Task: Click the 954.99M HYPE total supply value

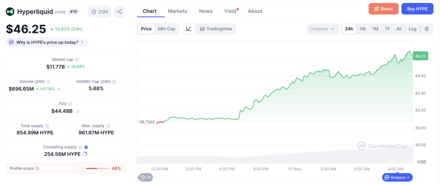Action: [35, 133]
